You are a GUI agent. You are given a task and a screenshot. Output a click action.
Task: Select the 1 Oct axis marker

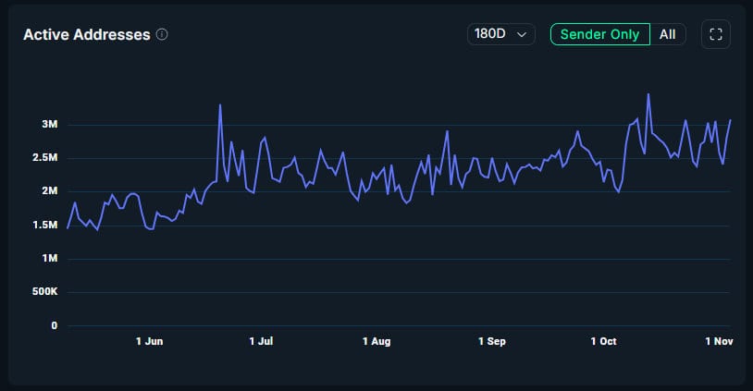[603, 342]
